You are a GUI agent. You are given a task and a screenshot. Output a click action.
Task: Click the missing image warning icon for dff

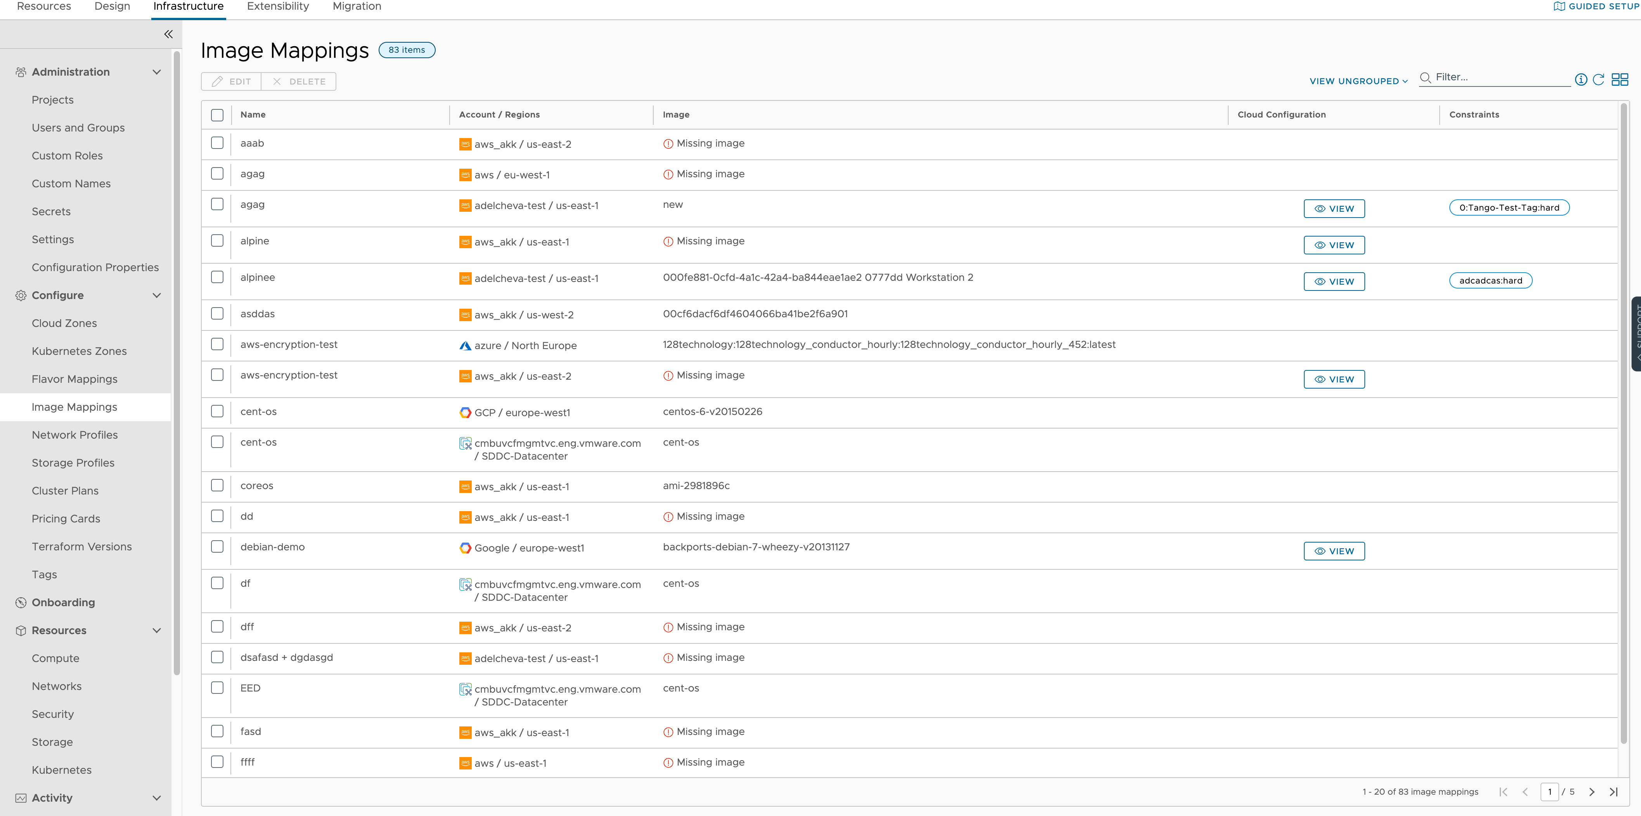666,627
